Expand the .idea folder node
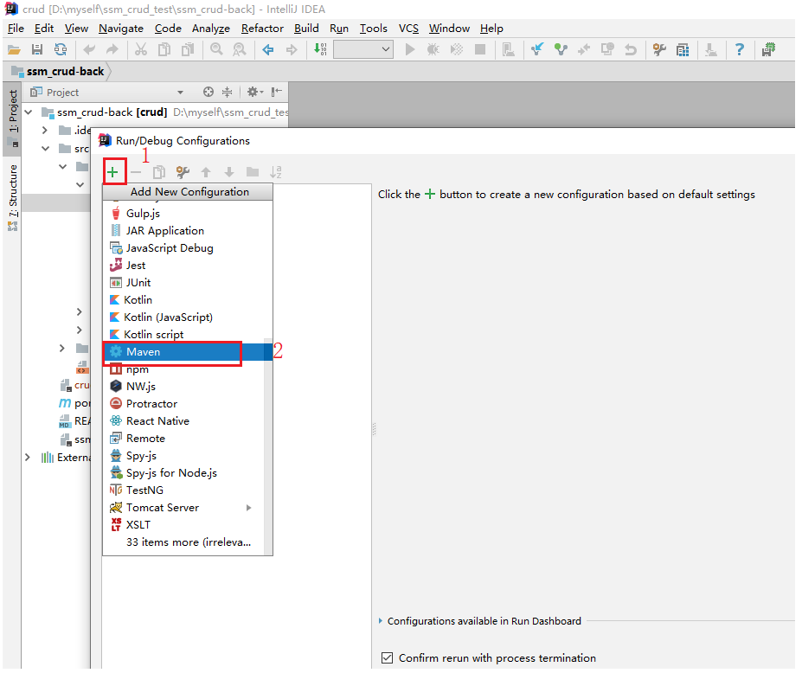Screen dimensions: 802x686 pos(44,131)
